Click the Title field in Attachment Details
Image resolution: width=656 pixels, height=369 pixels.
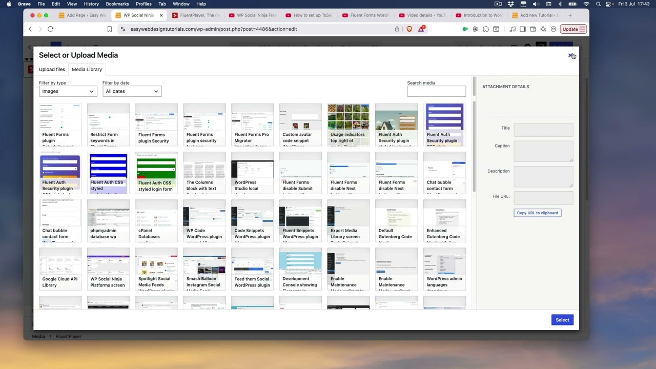coord(543,130)
